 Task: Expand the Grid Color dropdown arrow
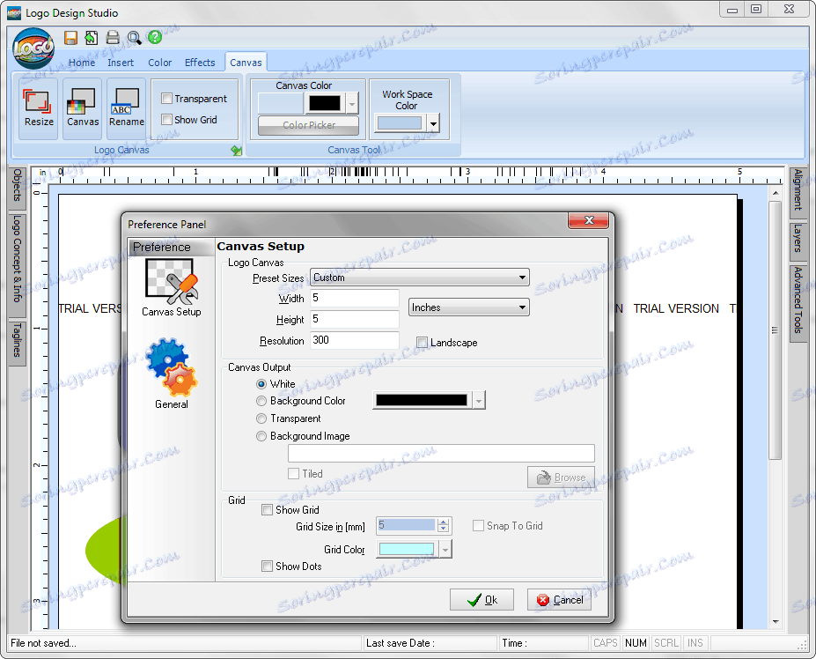(x=445, y=549)
